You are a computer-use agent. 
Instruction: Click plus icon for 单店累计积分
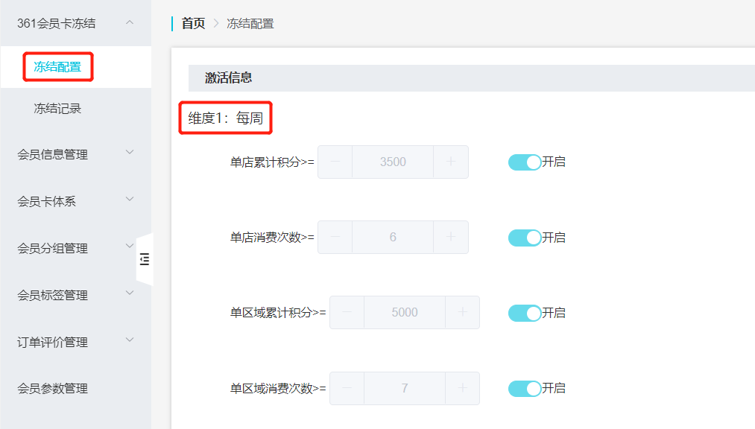click(451, 162)
